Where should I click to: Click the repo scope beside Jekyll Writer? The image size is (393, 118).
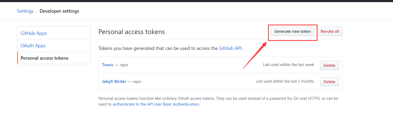coord(137,82)
